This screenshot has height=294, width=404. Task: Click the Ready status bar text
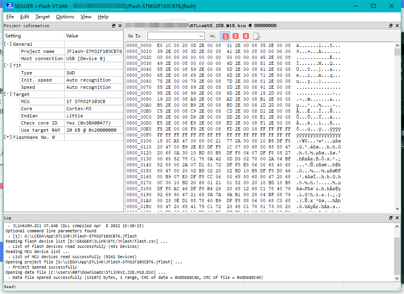10,287
